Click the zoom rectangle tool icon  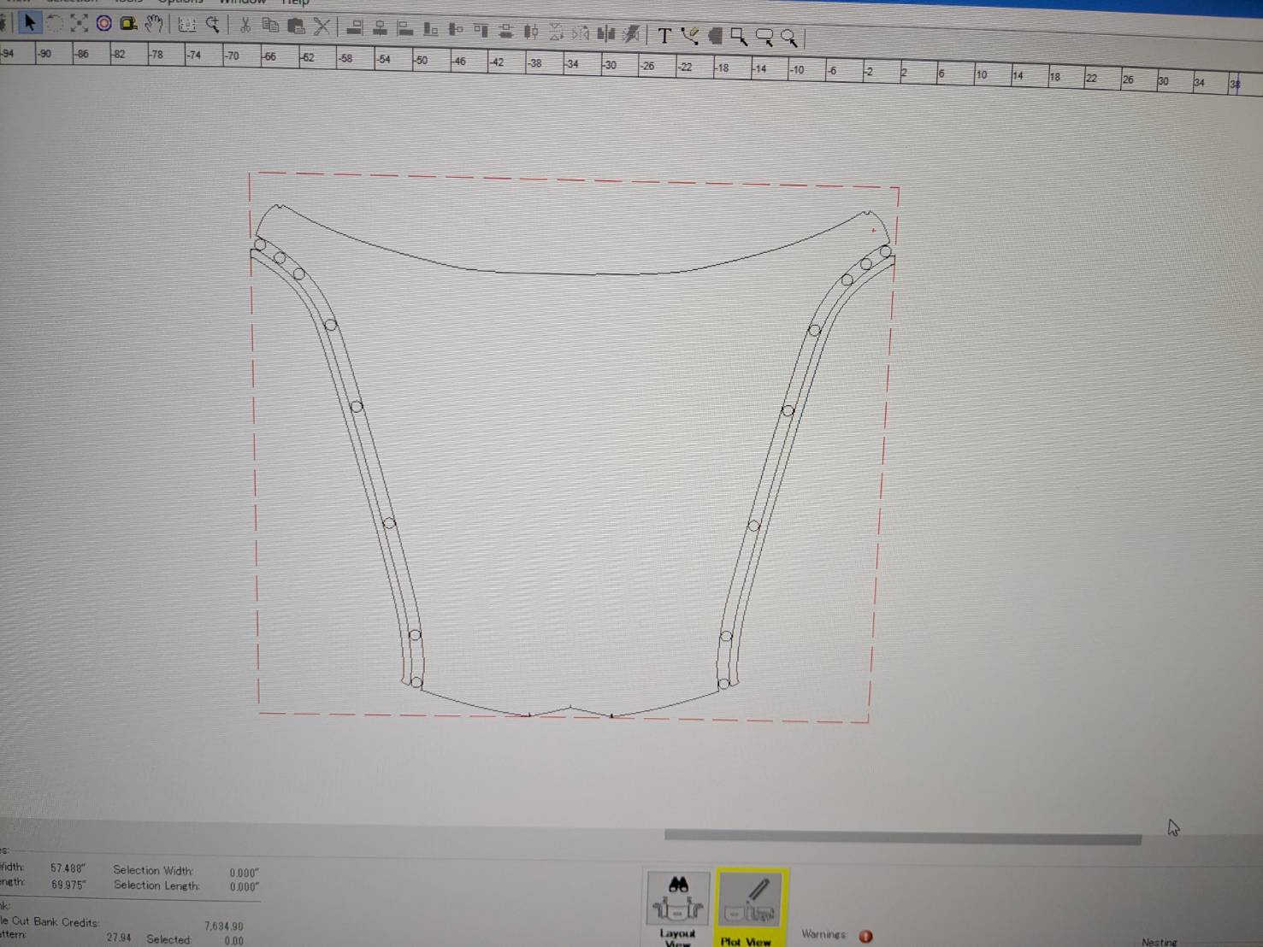click(739, 37)
